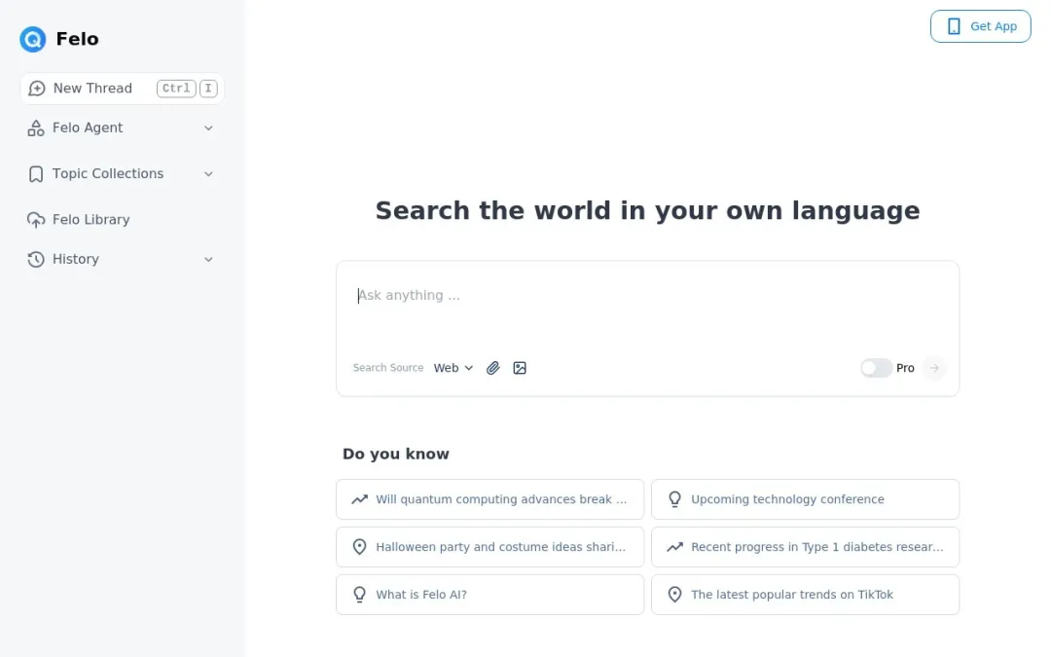The width and height of the screenshot is (1051, 657).
Task: Expand the Topic Collections chevron
Action: pos(208,174)
